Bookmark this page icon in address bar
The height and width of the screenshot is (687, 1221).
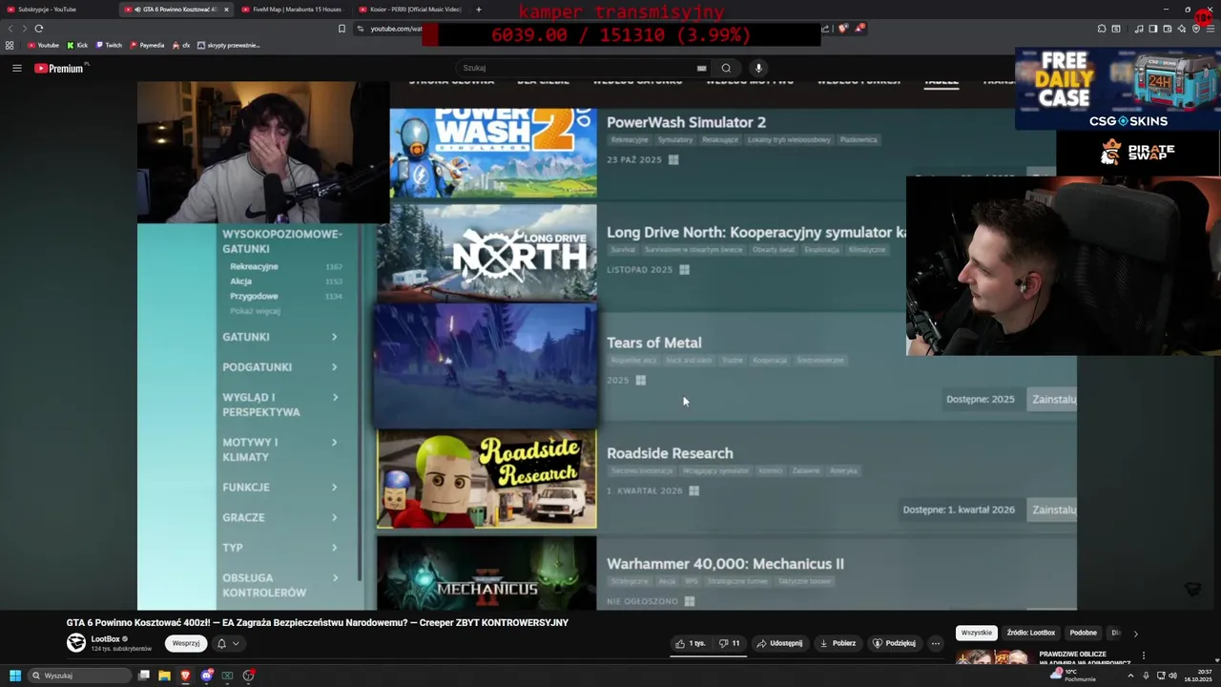click(341, 29)
